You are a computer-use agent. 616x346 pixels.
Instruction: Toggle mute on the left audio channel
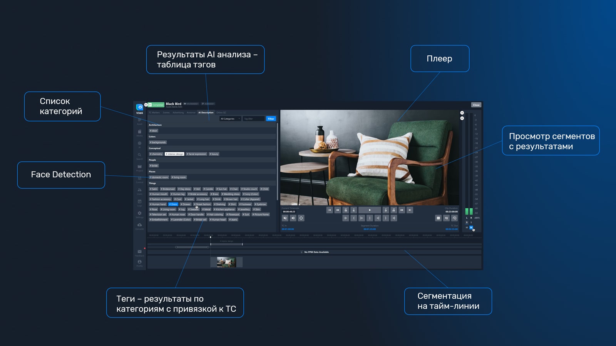pyautogui.click(x=467, y=228)
